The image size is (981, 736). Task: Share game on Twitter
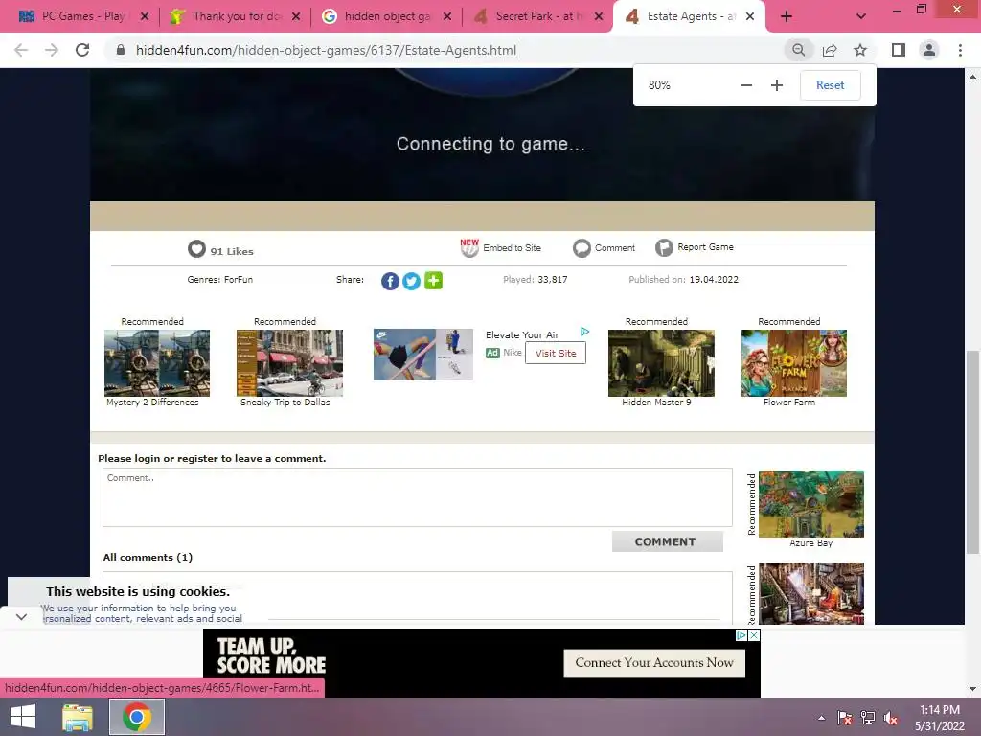tap(411, 281)
